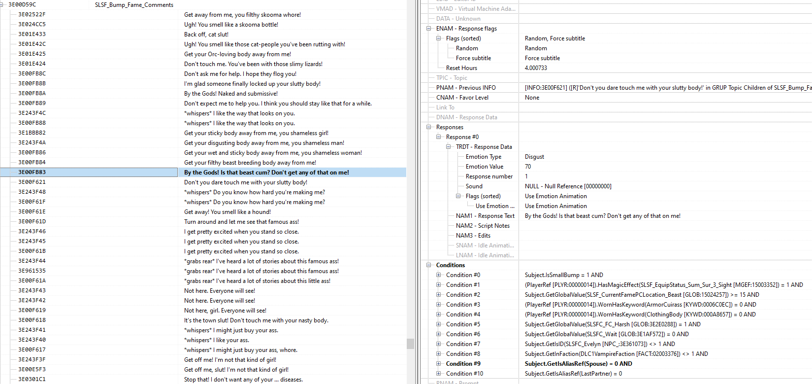Collapse the ENAM - Response flags node

coord(429,29)
